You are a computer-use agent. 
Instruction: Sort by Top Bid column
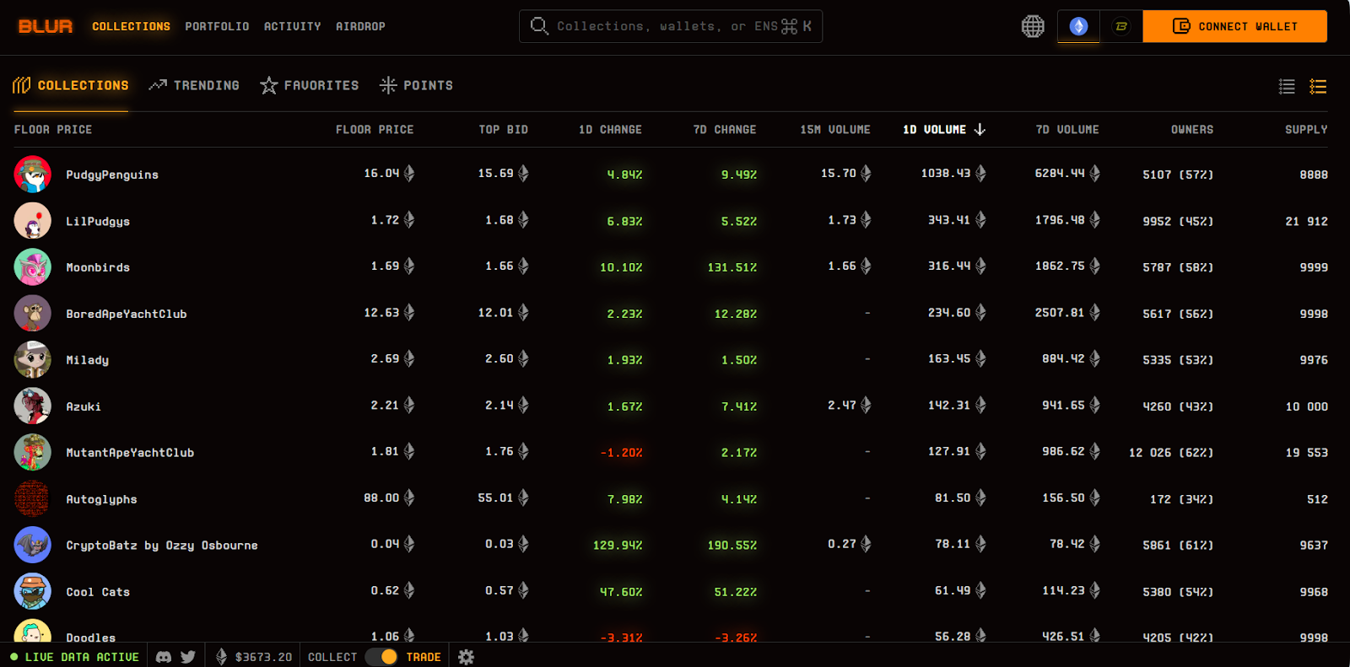tap(503, 130)
